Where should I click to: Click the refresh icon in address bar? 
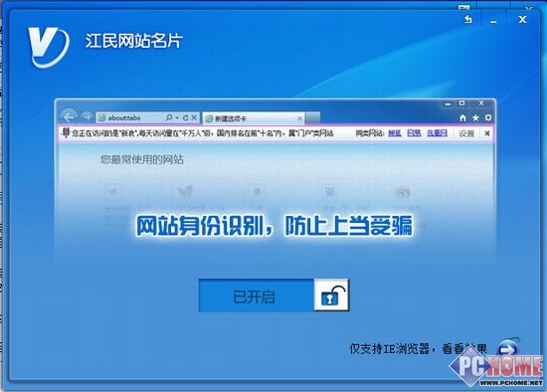coord(186,118)
